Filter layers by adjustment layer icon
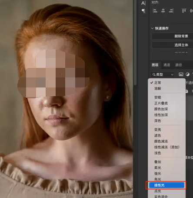 (187, 74)
